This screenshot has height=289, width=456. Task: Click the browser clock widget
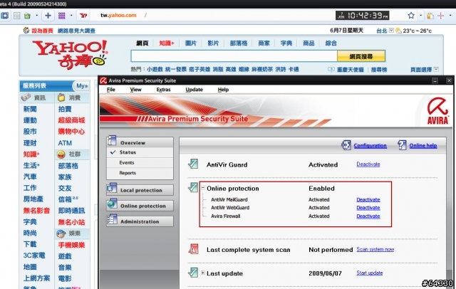coord(363,16)
